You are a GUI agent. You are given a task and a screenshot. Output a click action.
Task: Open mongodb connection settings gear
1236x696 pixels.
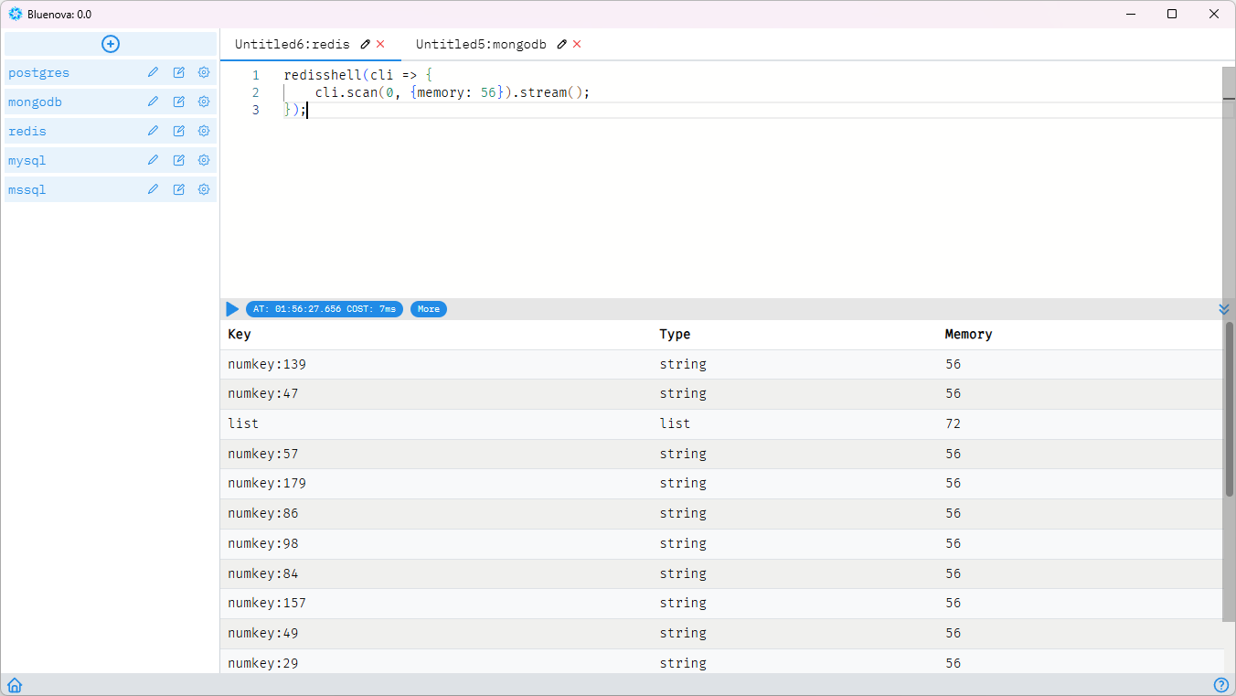point(204,102)
